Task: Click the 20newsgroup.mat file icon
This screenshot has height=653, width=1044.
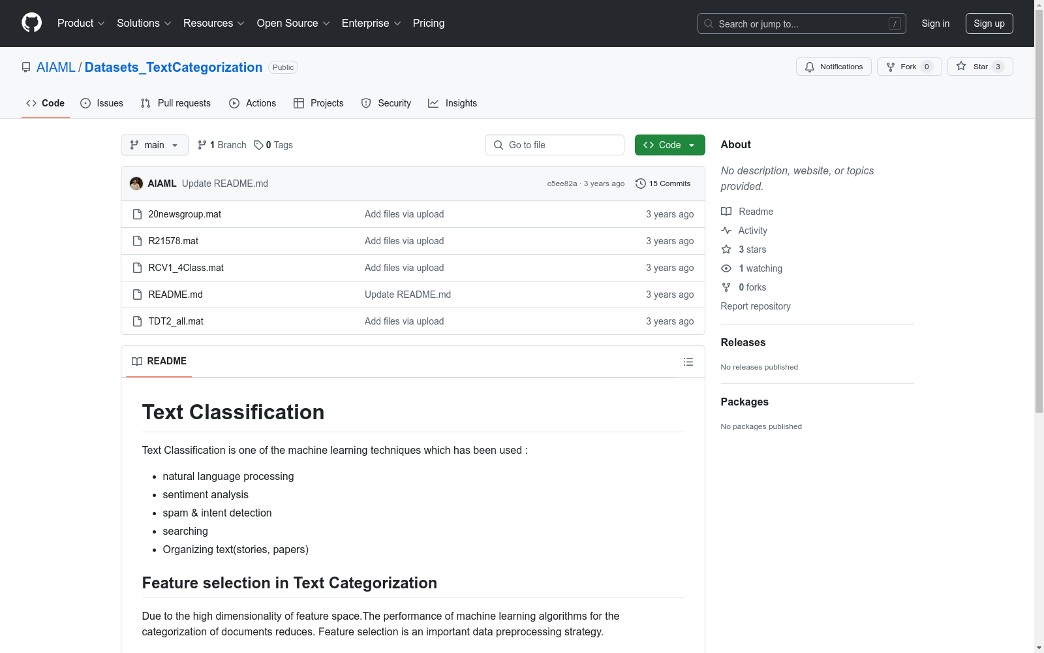Action: pos(137,214)
